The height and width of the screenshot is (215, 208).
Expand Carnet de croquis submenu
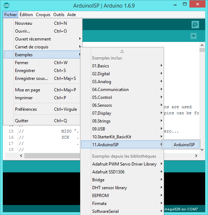(x=42, y=47)
